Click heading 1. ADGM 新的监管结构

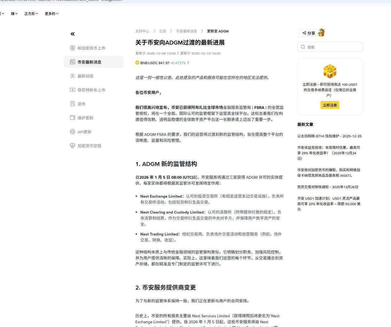[x=166, y=164]
